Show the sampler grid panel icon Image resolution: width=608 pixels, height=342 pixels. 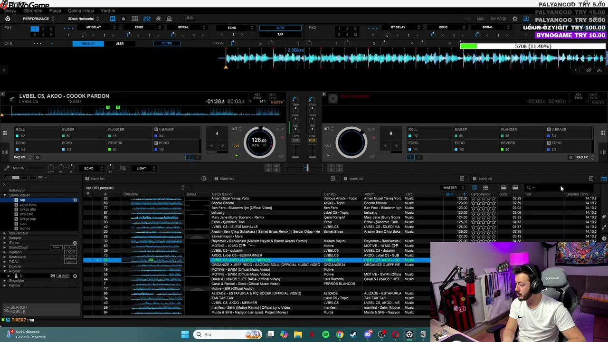pyautogui.click(x=135, y=19)
